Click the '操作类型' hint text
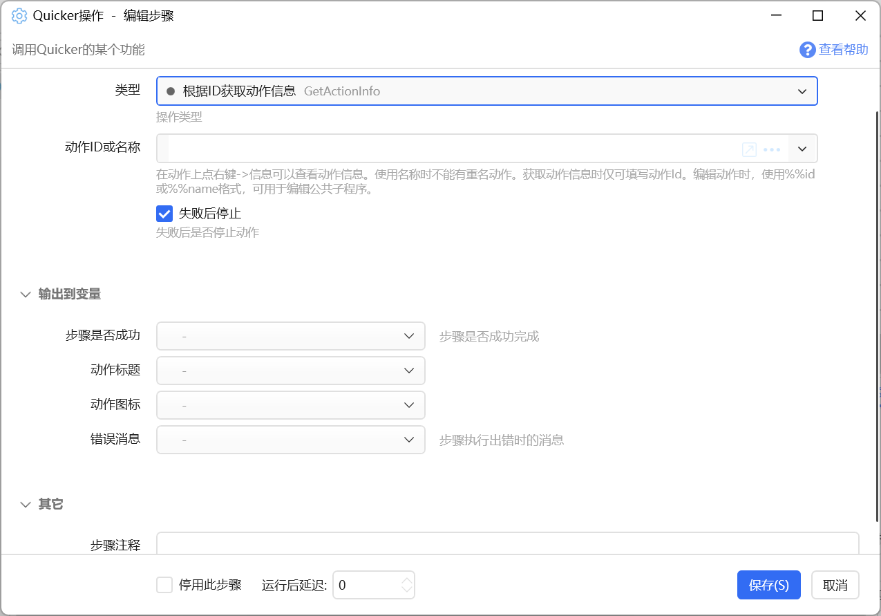Image resolution: width=881 pixels, height=616 pixels. [x=179, y=117]
